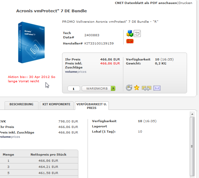The image size is (199, 178).
Task: Open CNET Datenblatt als PDF link
Action: (146, 3)
